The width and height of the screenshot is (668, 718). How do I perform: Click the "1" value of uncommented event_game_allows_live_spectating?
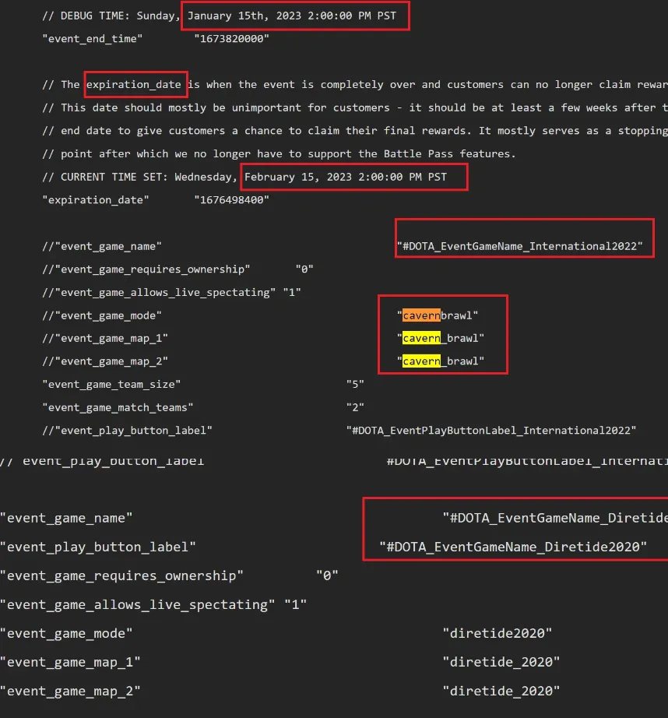[296, 605]
